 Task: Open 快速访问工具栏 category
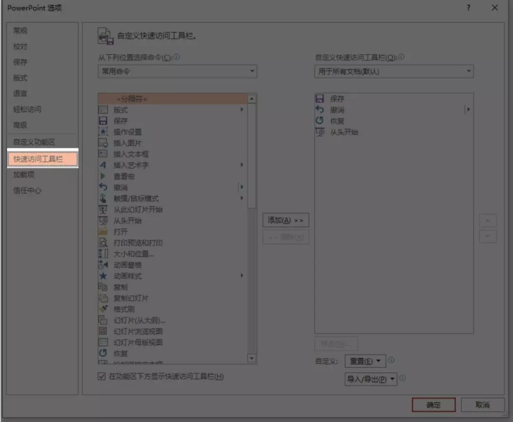[x=43, y=159]
